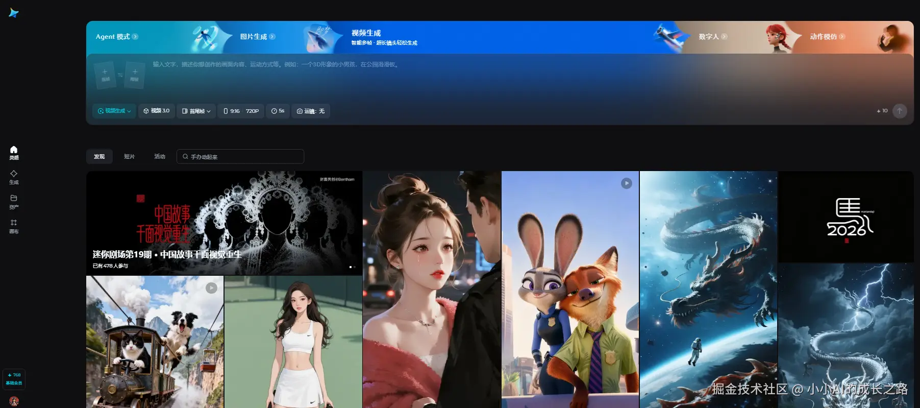This screenshot has width=920, height=408.
Task: Open the rabbit and fox video card
Action: (570, 290)
